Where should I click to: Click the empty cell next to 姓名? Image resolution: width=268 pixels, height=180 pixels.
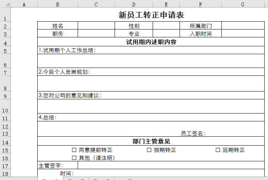pos(96,26)
